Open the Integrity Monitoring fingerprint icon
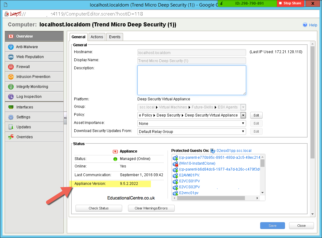This screenshot has height=238, width=322. click(11, 87)
